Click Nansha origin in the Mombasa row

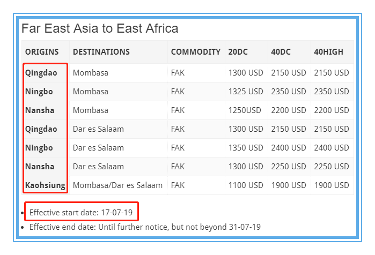[x=39, y=110]
